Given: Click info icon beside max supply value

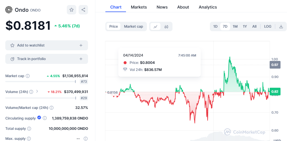Looking at the screenshot, I should (85, 139).
